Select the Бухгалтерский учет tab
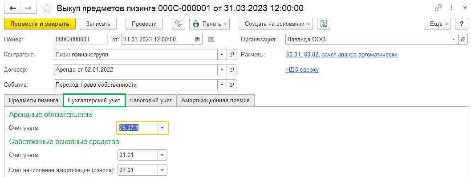The width and height of the screenshot is (471, 177). [94, 101]
